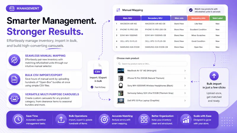The width and height of the screenshot is (237, 133).
Task: Expand the Sony WH-1000XM5 row chevron
Action: (x=185, y=85)
